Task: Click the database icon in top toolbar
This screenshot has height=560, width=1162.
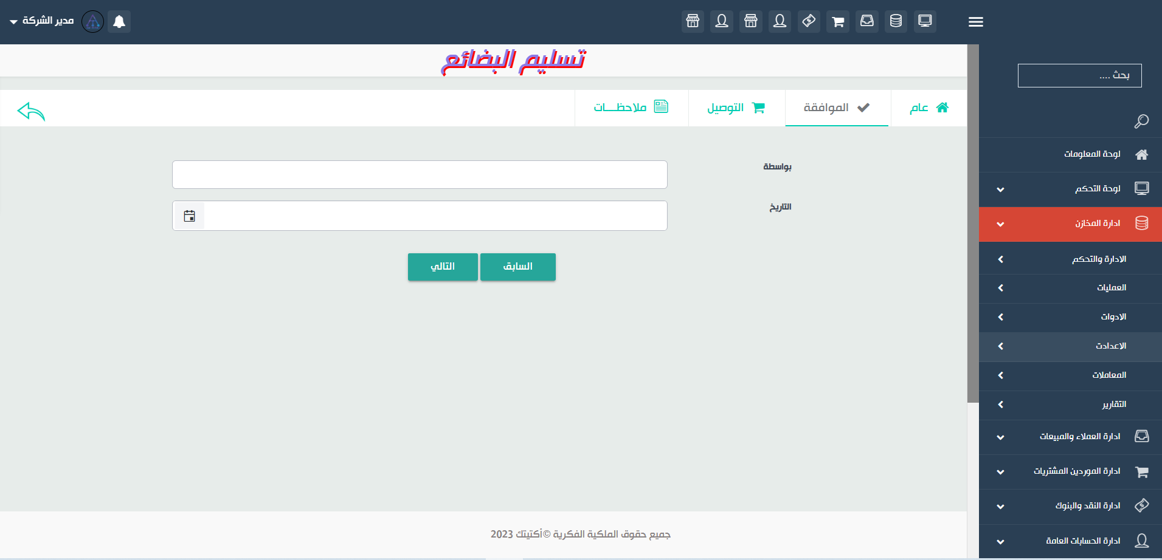Action: (x=896, y=21)
